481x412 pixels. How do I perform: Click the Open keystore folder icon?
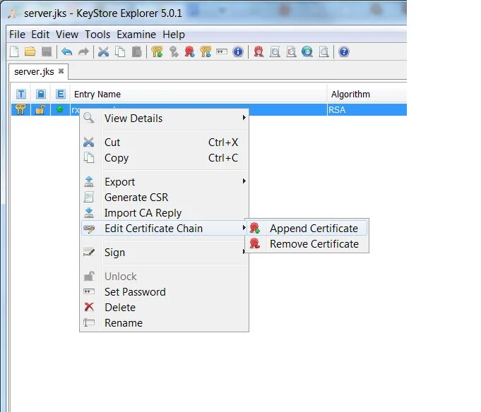(30, 51)
